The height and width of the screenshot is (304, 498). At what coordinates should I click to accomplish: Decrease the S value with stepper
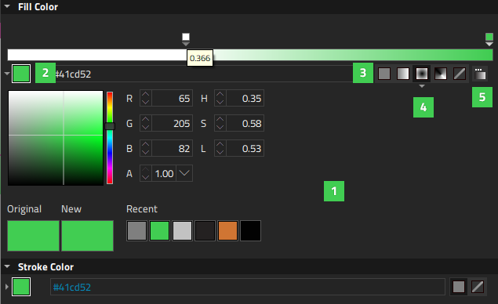point(220,127)
